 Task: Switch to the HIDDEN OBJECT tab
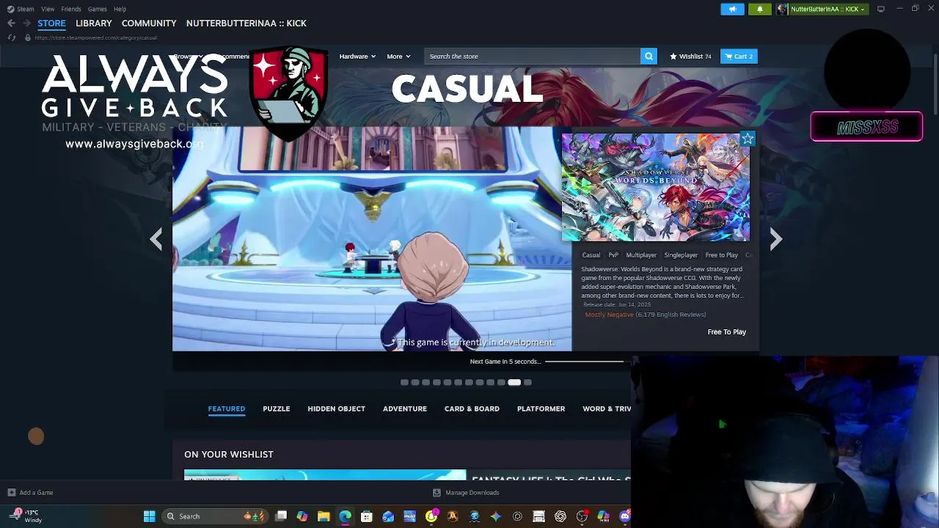pyautogui.click(x=336, y=409)
